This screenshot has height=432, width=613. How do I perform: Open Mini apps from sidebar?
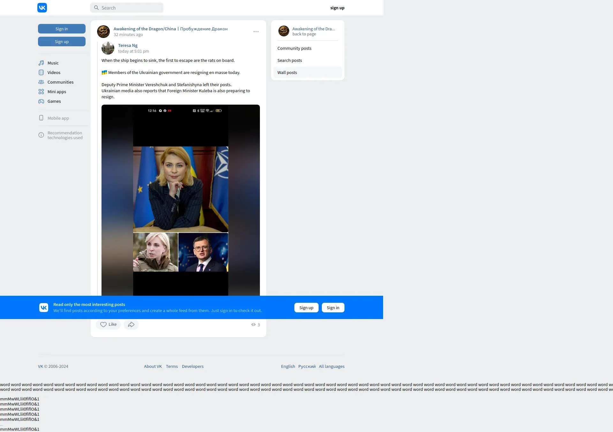coord(57,92)
